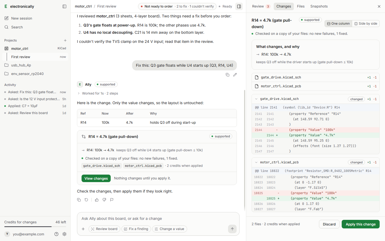Screen dimensions: 385x241
Task: Copy Ally's response
Action: (x=79, y=200)
